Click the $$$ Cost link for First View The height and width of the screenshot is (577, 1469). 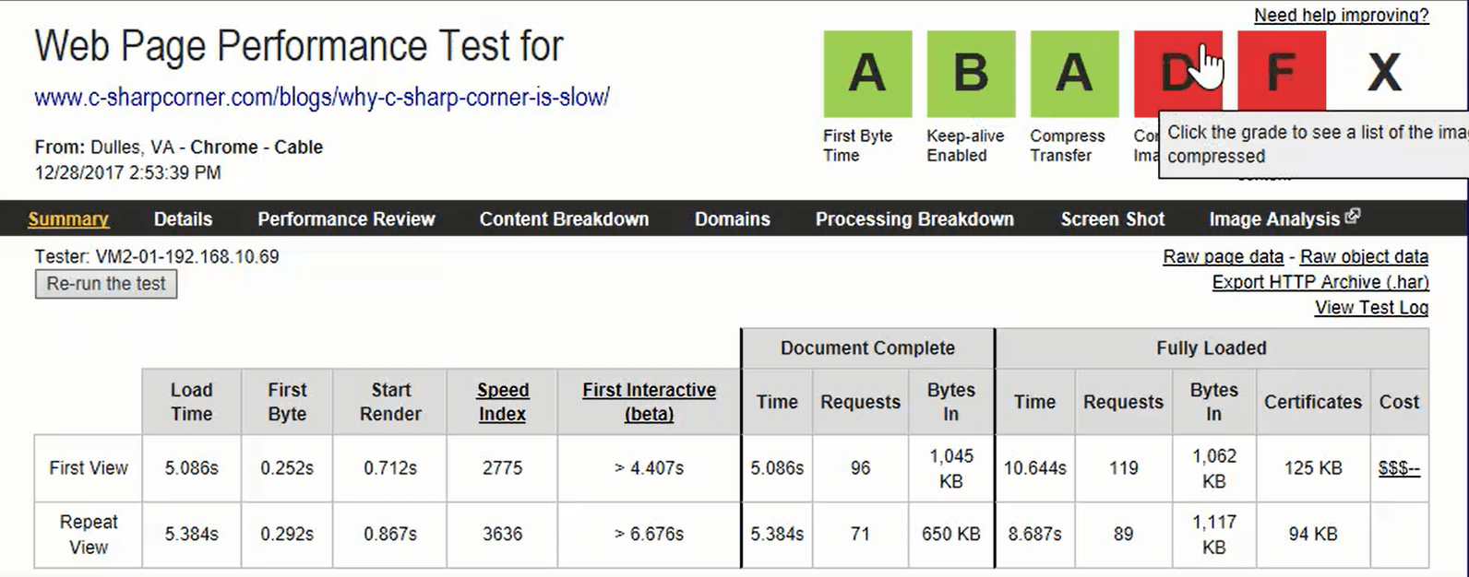[x=1399, y=468]
